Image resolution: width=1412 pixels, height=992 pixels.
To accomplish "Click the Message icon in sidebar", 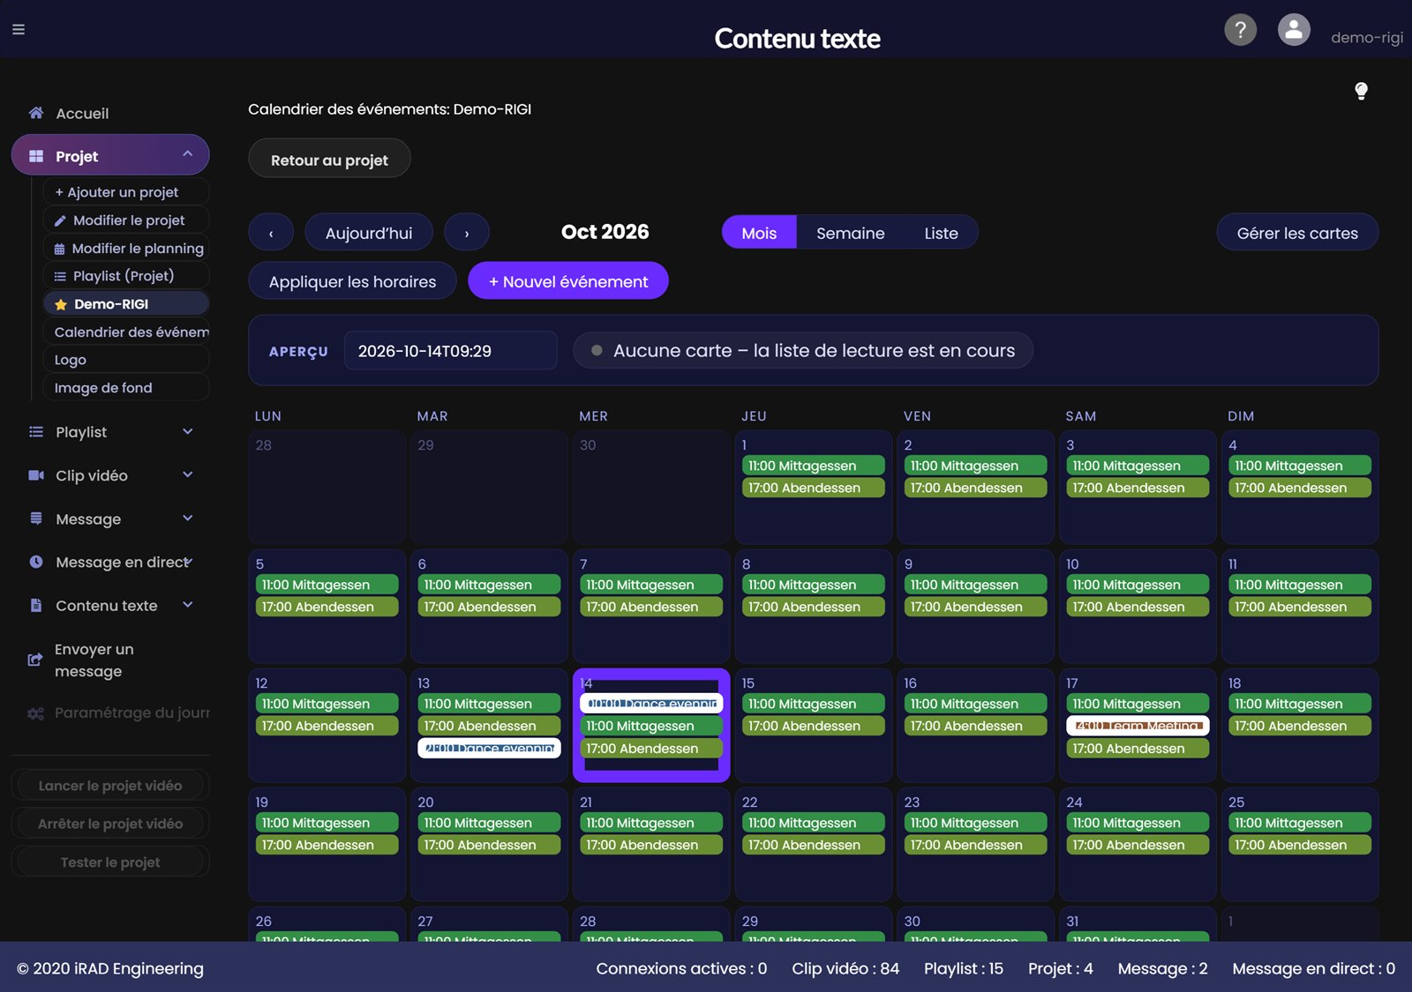I will click(36, 518).
